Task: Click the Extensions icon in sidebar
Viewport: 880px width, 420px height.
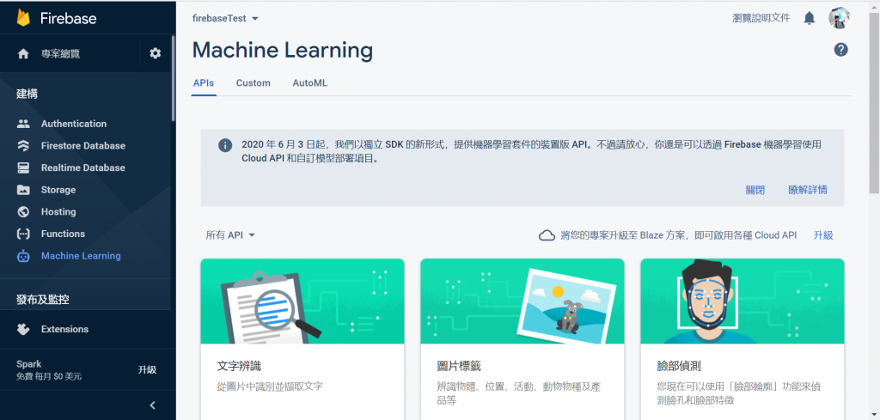Action: [23, 329]
